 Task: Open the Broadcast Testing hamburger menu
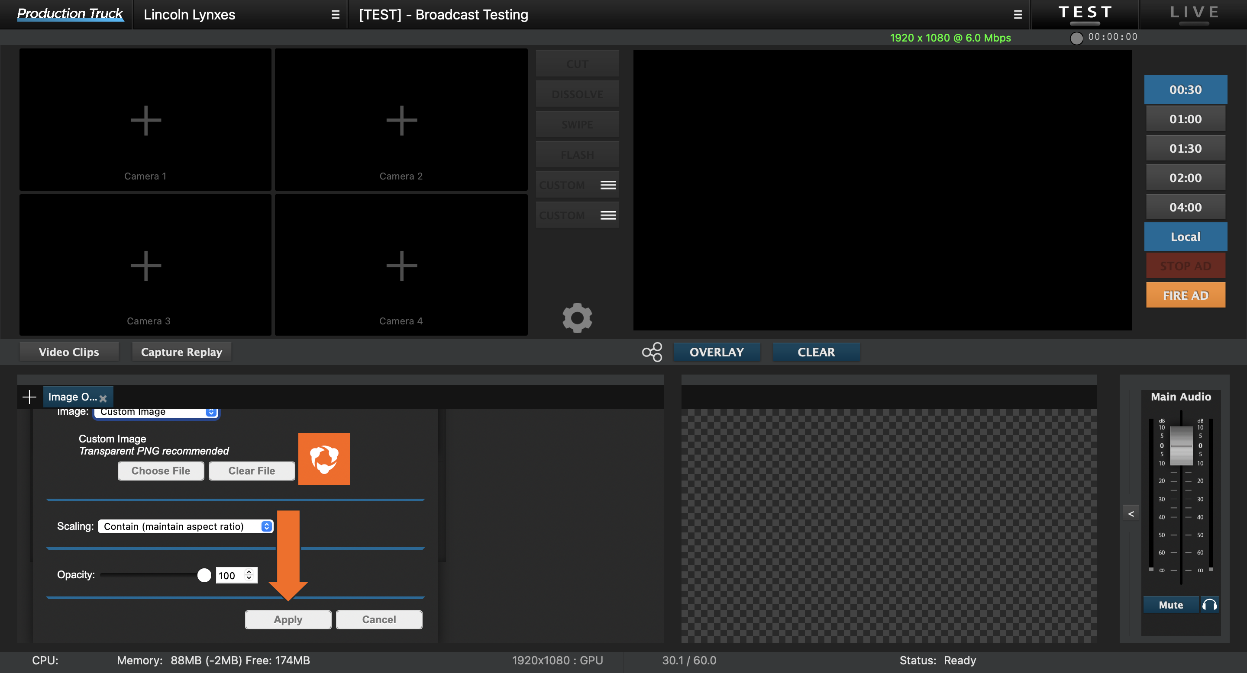click(1018, 15)
